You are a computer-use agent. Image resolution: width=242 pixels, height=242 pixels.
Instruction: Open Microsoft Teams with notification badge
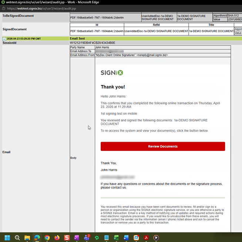tap(87, 238)
